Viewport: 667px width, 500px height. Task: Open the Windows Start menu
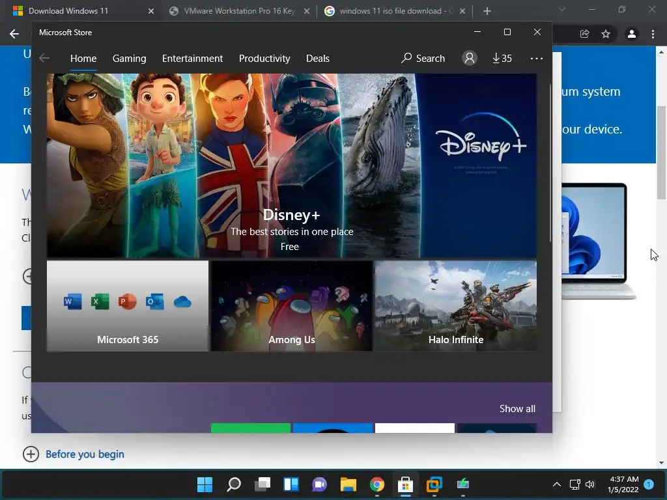coord(205,484)
